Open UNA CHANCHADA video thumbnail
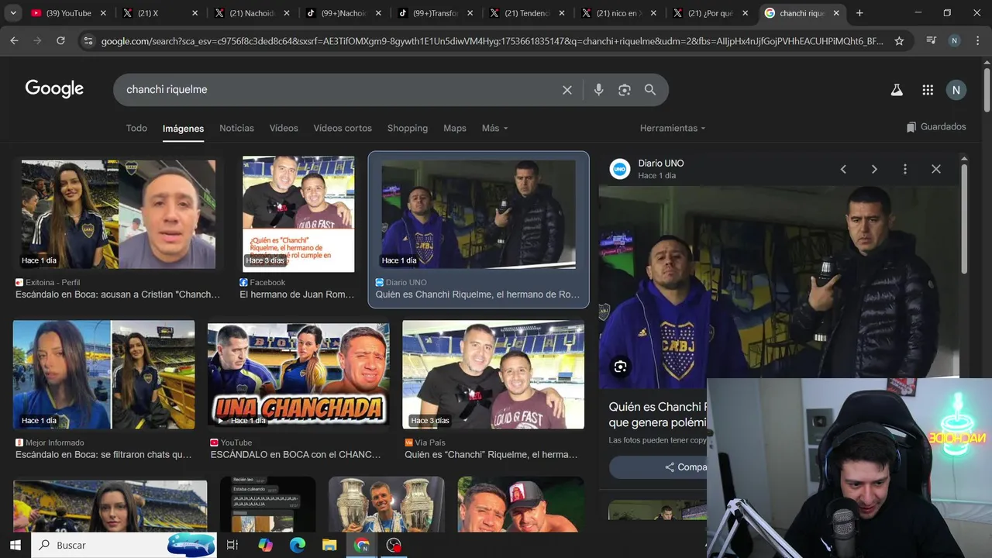 pyautogui.click(x=298, y=376)
